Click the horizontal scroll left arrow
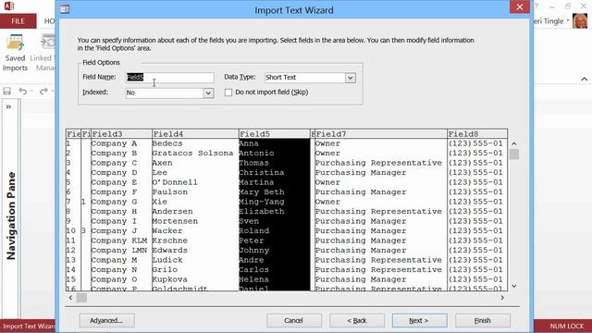 coord(70,298)
